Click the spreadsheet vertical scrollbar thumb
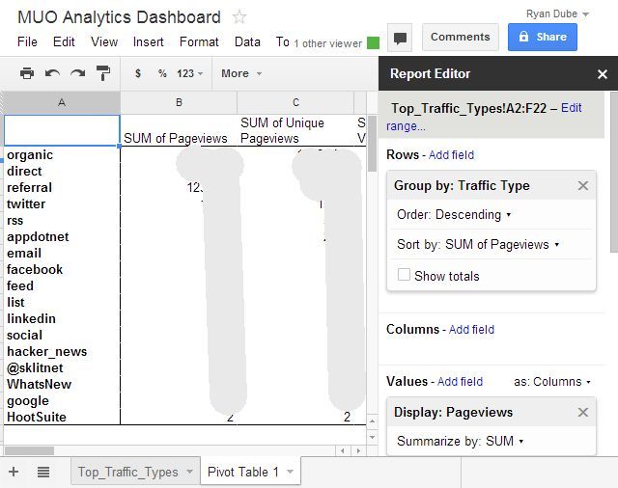This screenshot has height=488, width=618. 372,144
